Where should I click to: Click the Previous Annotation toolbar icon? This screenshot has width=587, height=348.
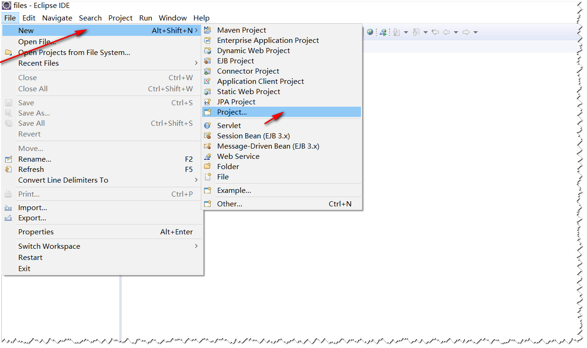pos(416,32)
